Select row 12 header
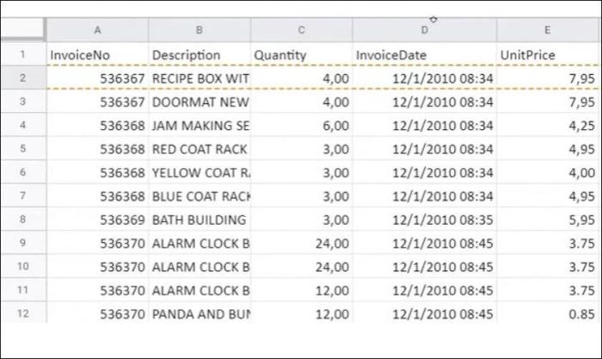 (23, 313)
